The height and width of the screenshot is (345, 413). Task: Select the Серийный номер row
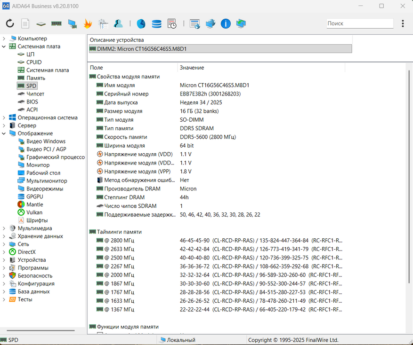(x=216, y=94)
